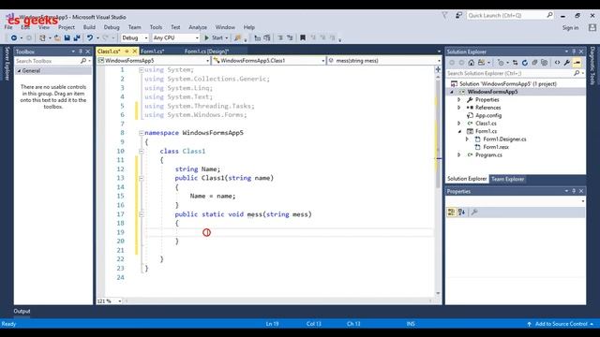Click Add to Source Control in status bar
This screenshot has width=600, height=337.
click(x=562, y=324)
